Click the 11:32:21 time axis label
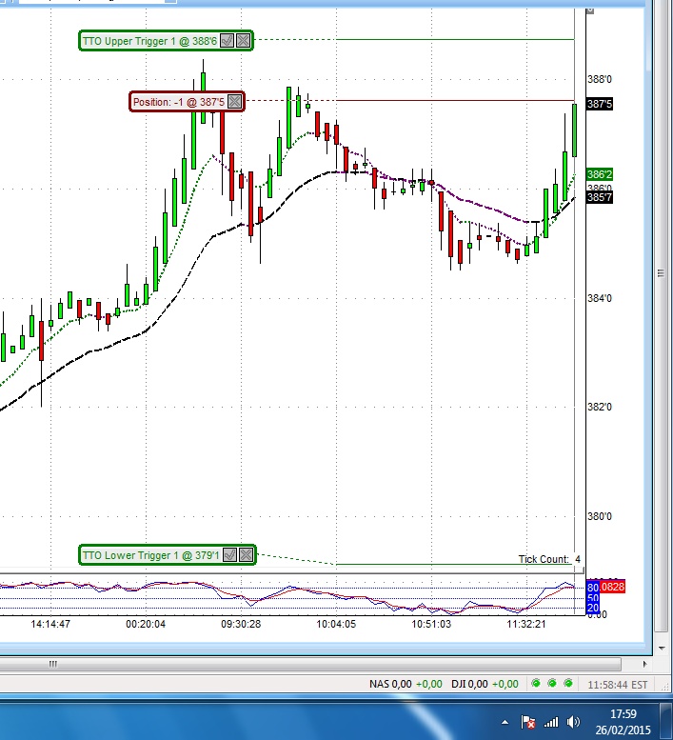This screenshot has height=740, width=673. (x=526, y=624)
